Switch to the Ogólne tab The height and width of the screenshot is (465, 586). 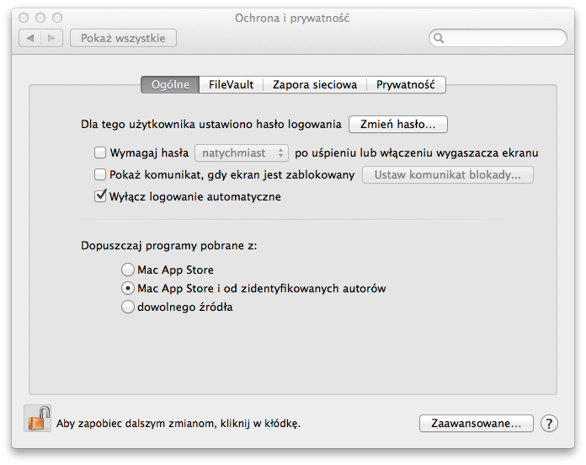[x=170, y=85]
